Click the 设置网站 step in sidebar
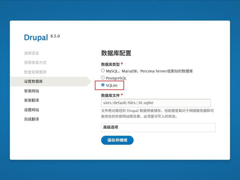 pyautogui.click(x=31, y=110)
